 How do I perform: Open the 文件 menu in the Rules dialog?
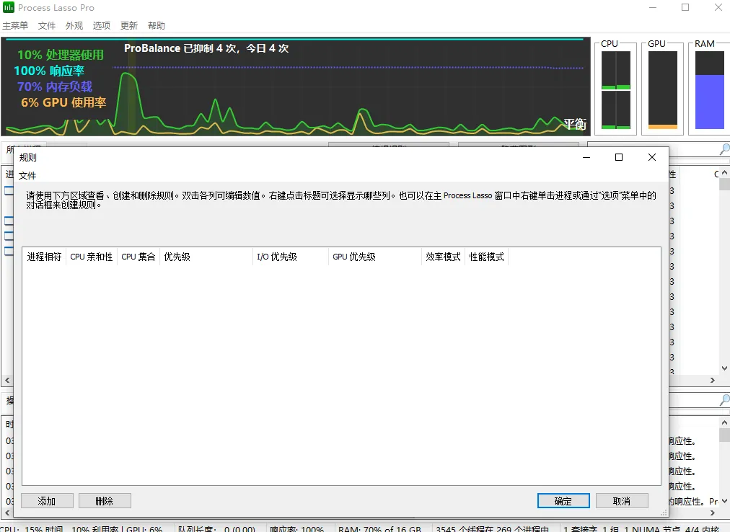27,175
